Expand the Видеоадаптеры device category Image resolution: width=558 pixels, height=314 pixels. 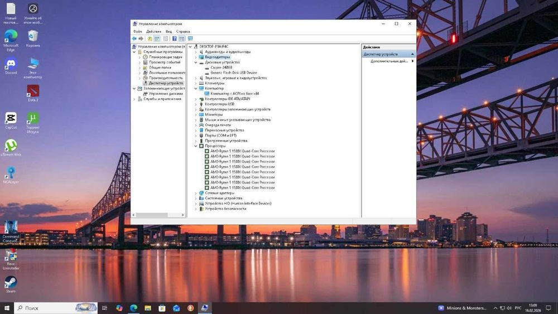click(x=195, y=57)
